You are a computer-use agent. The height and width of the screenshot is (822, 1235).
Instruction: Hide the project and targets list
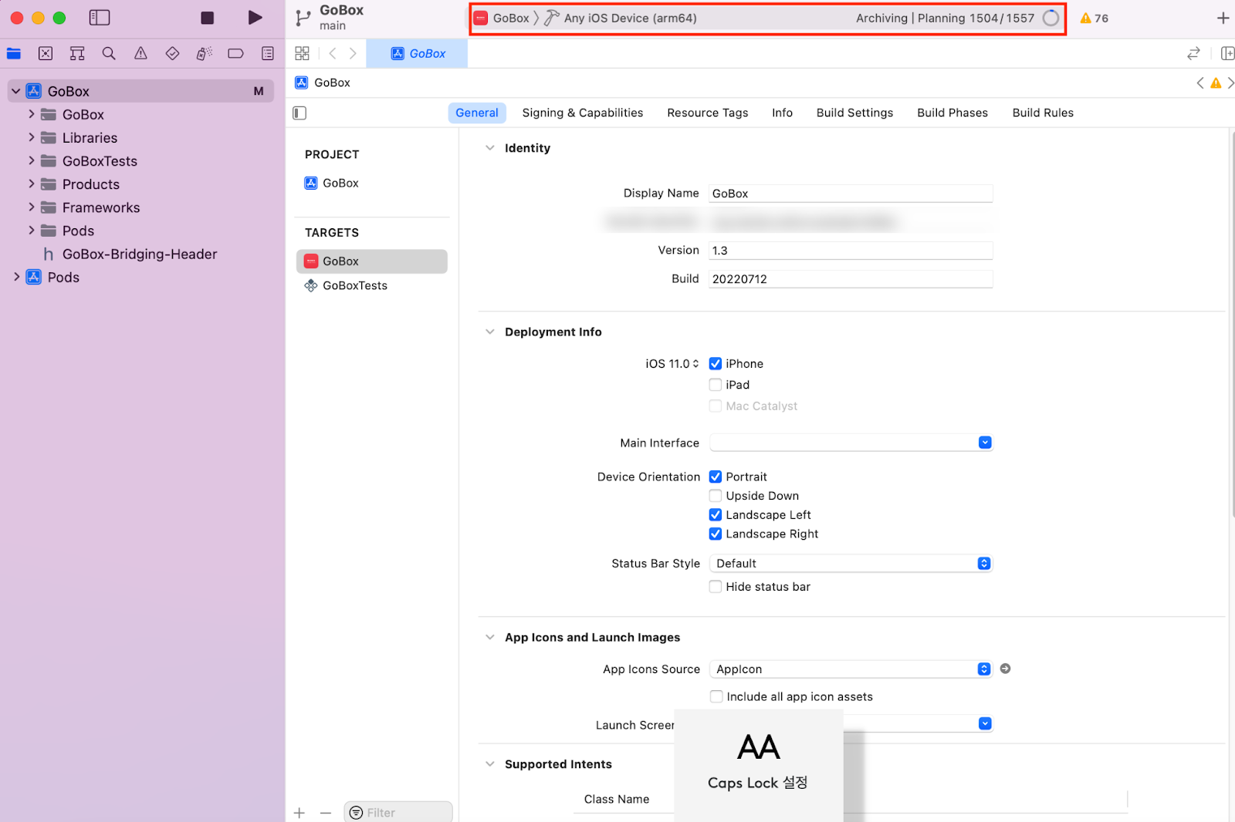(299, 113)
